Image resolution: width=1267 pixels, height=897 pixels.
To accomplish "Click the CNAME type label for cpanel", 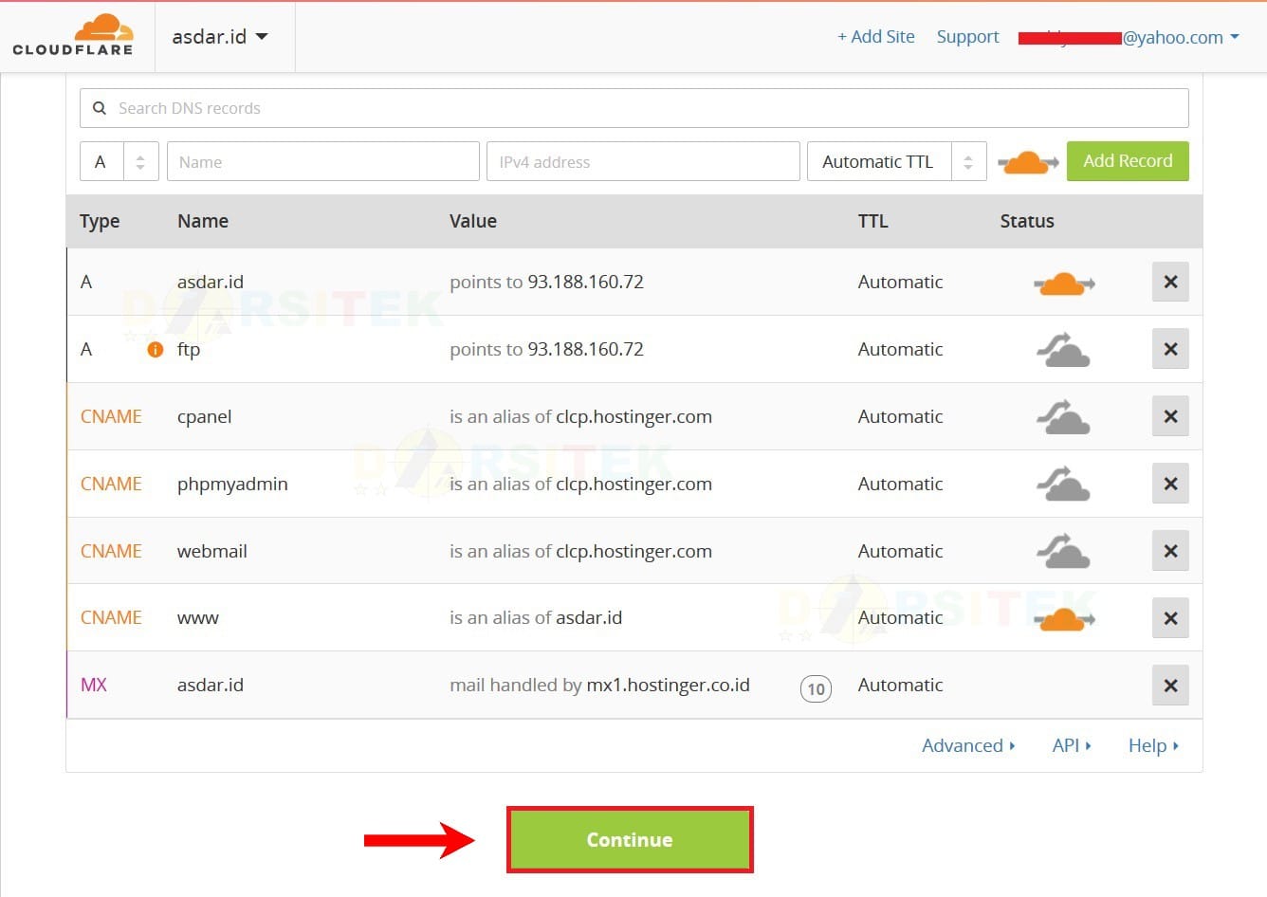I will coord(111,416).
